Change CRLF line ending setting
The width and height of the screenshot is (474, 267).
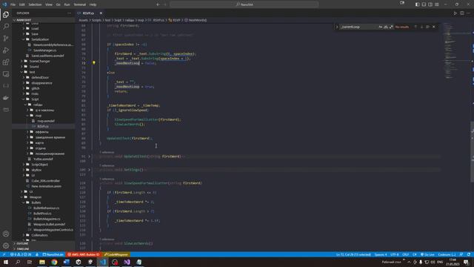[x=405, y=254]
